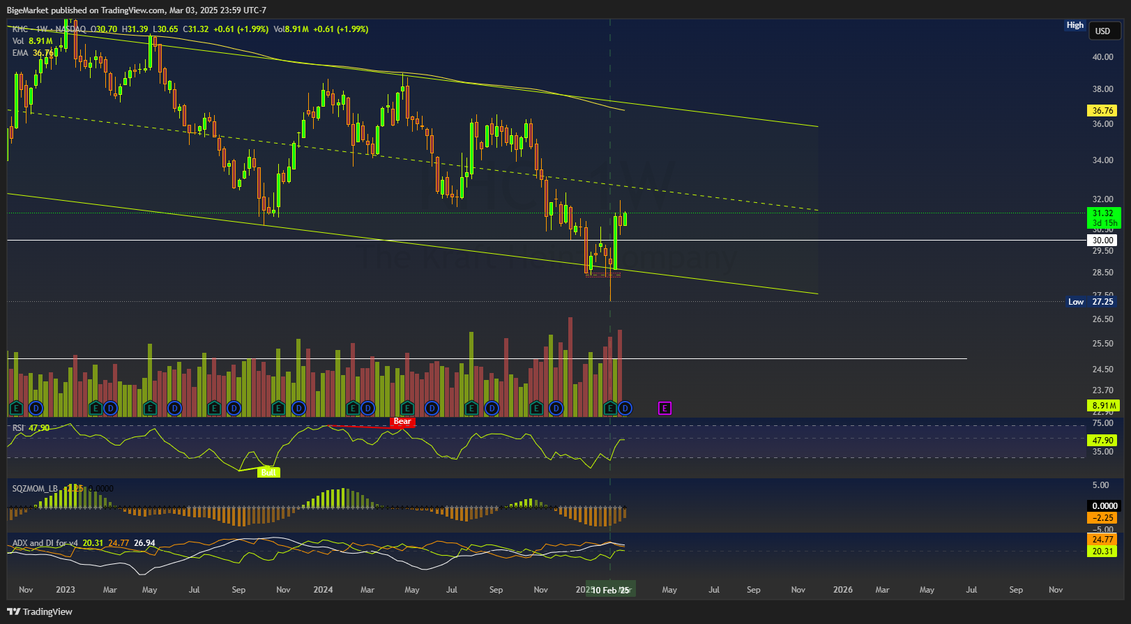
Task: Click the yellow 36.76 EMA price label
Action: tap(1102, 111)
